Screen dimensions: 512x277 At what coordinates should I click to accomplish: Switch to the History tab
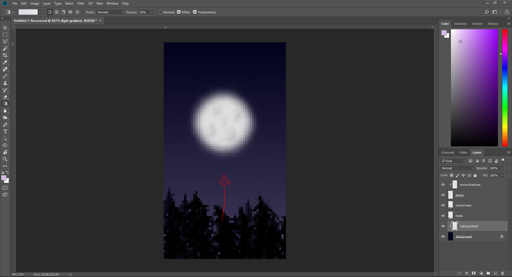tap(493, 24)
